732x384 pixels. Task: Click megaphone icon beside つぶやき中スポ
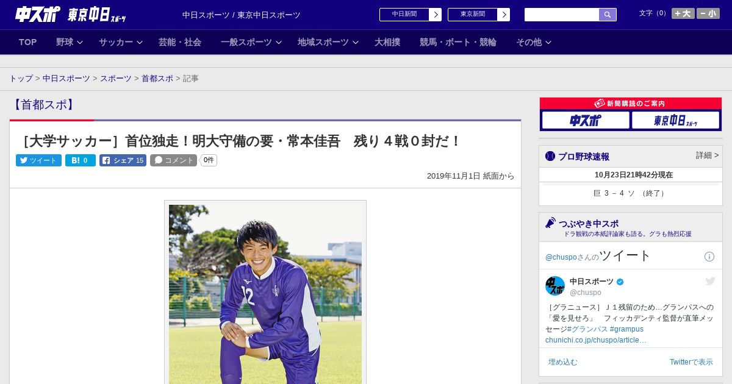tap(550, 223)
